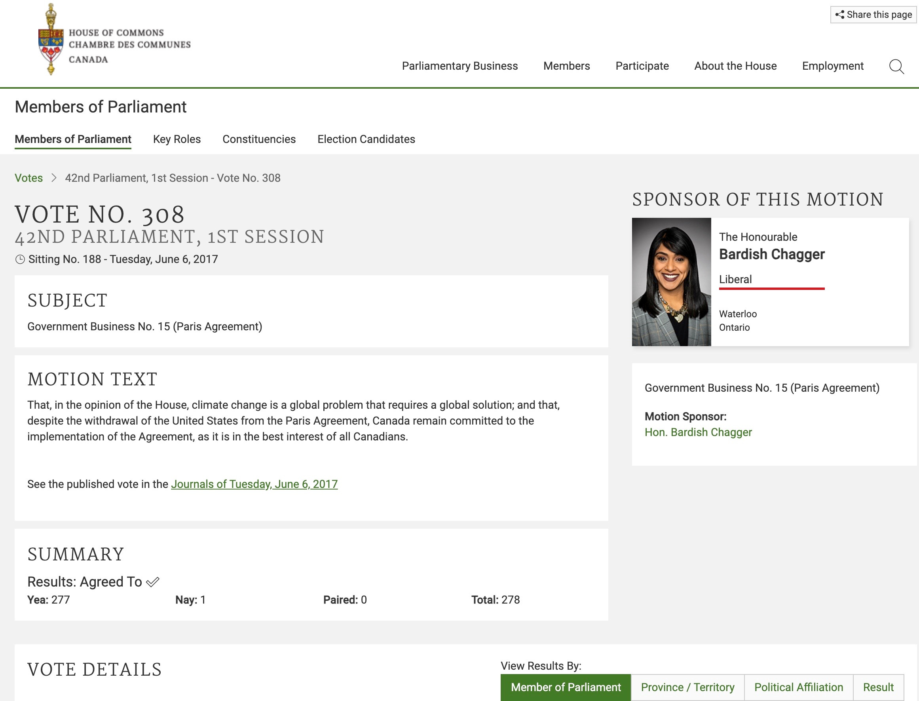919x701 pixels.
Task: Click the 42nd Parliament, 1st Session breadcrumb text
Action: coord(173,178)
